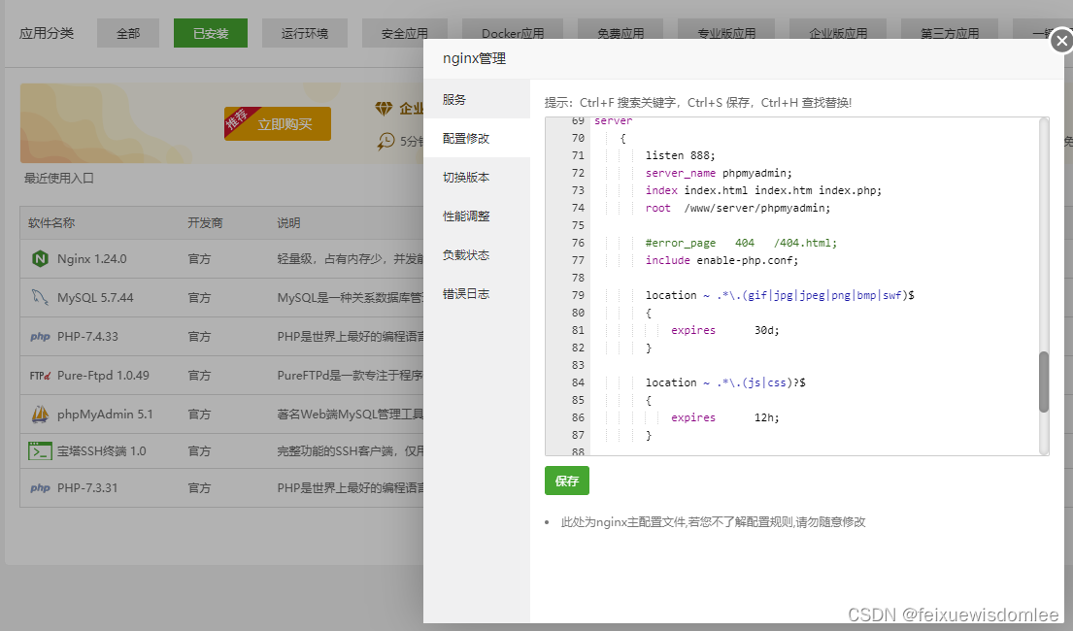Click the 'expires 12h;' line
1073x631 pixels.
724,417
